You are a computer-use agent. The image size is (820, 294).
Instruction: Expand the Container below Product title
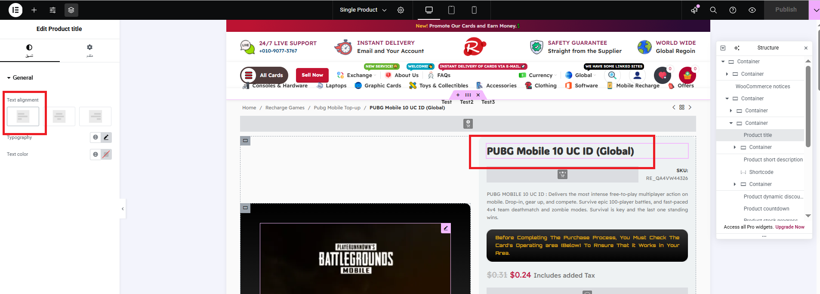(x=735, y=147)
